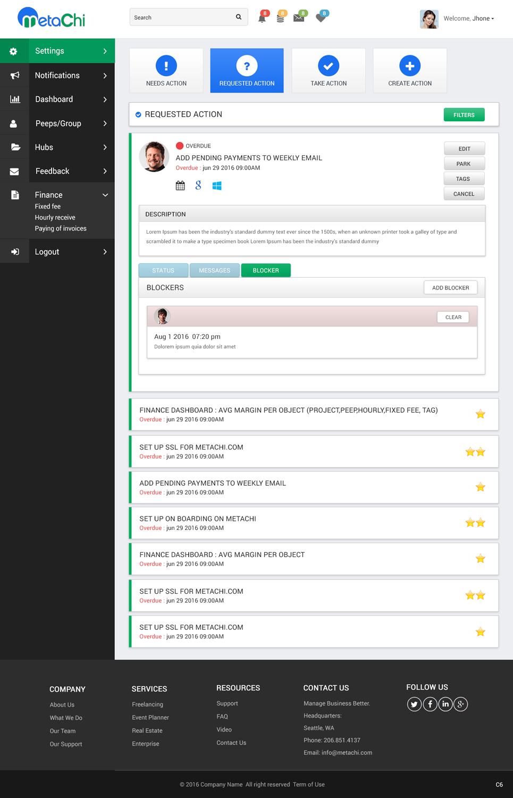This screenshot has height=798, width=513.
Task: Open the Term of Use link
Action: pos(309,785)
